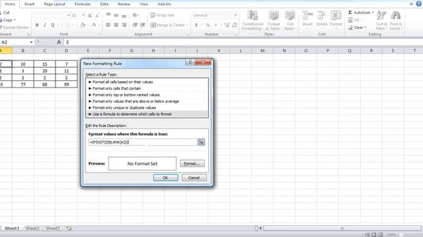Click the Orientation icon
Screen dimensions: 423x237
pyautogui.click(x=135, y=15)
